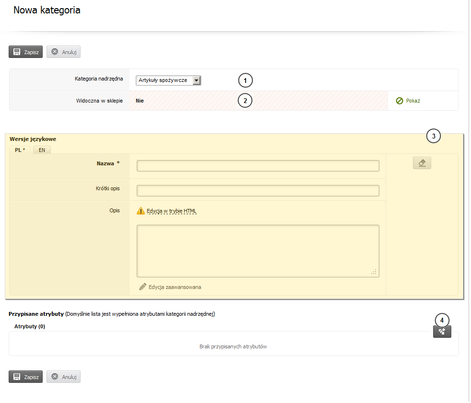Click the top Zapisz button with floppy disk
Image resolution: width=471 pixels, height=403 pixels.
pos(26,52)
